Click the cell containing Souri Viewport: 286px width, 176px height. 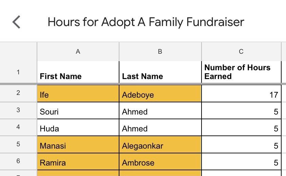pyautogui.click(x=78, y=111)
